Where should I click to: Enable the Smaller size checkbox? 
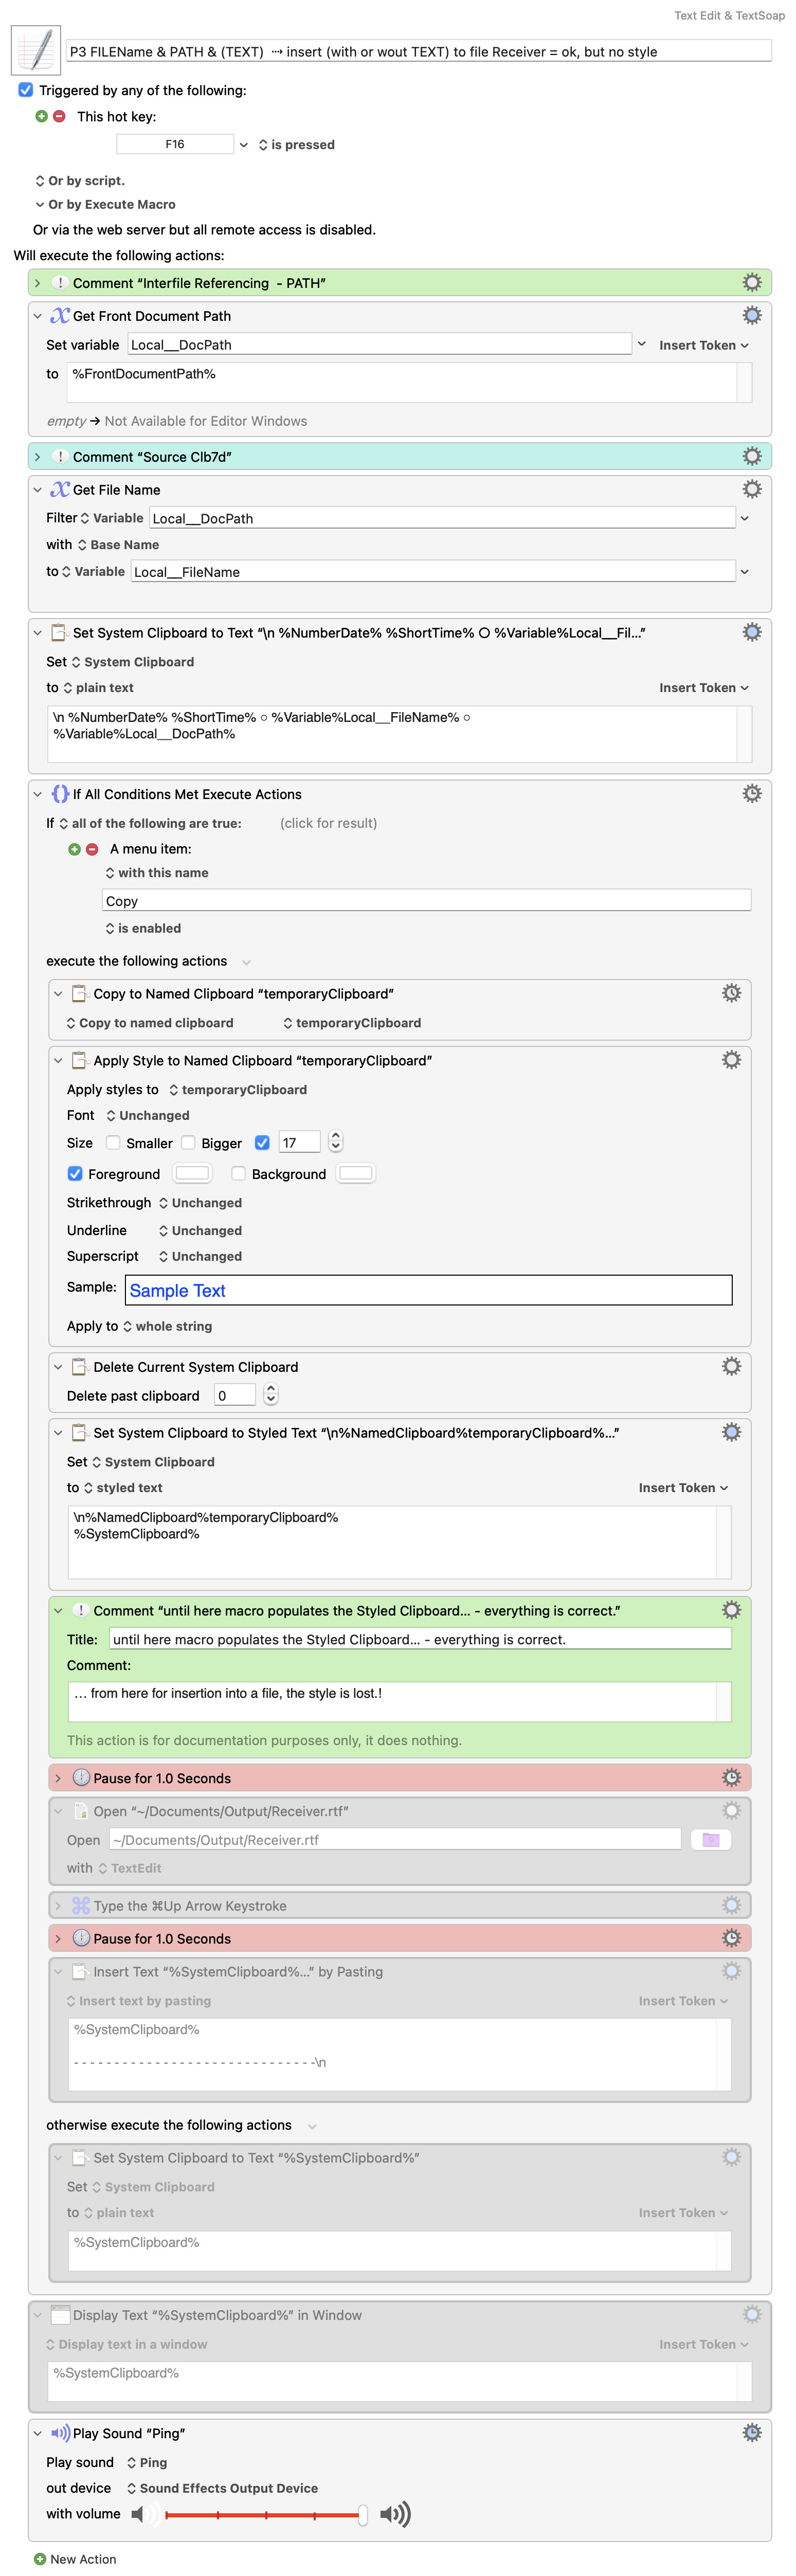coord(113,1143)
